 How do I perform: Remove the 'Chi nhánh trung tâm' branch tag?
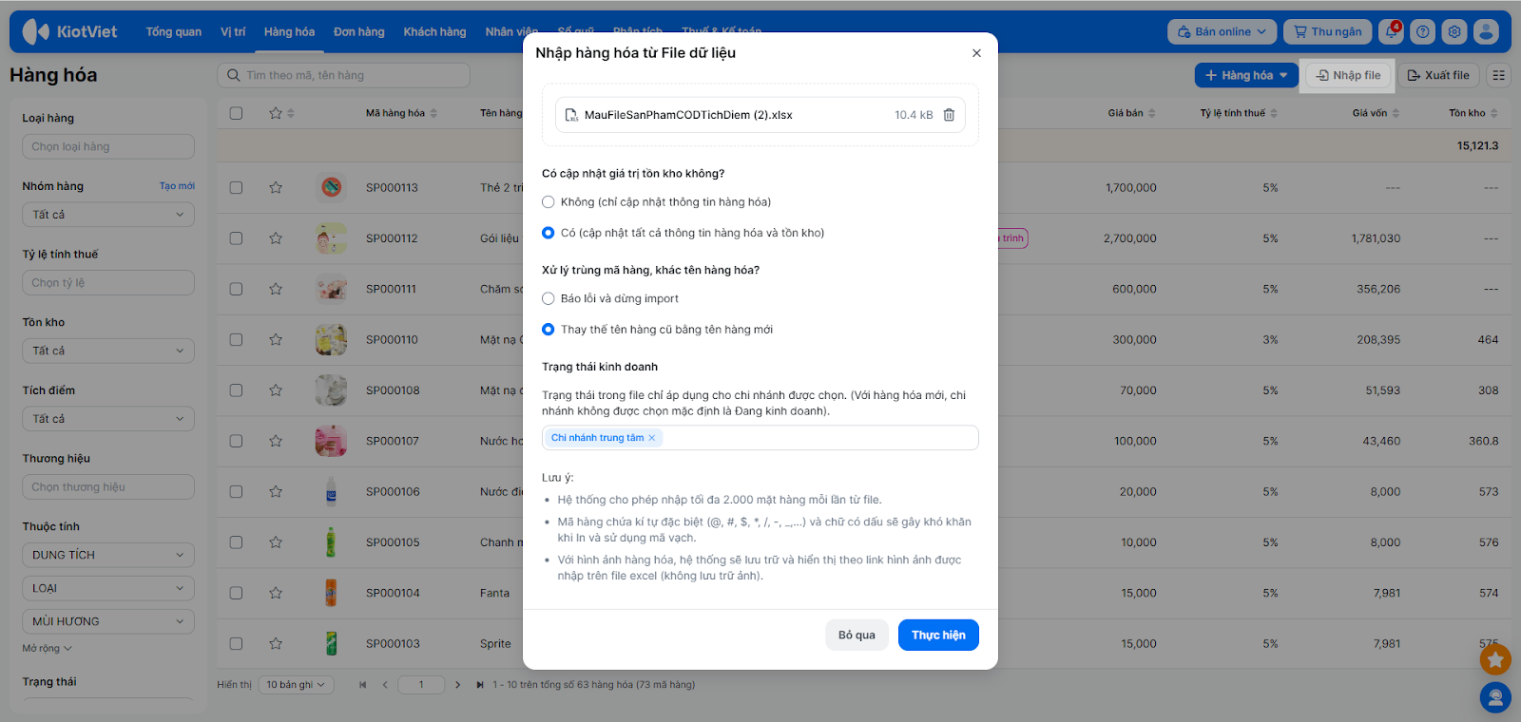tap(652, 438)
